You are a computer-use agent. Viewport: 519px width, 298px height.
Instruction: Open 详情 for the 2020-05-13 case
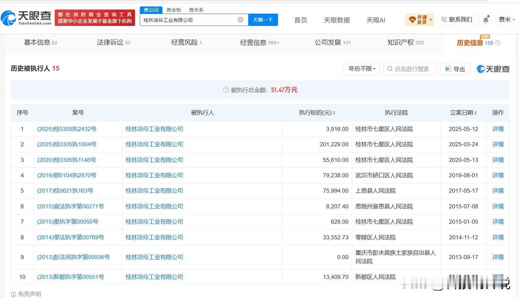click(x=498, y=160)
